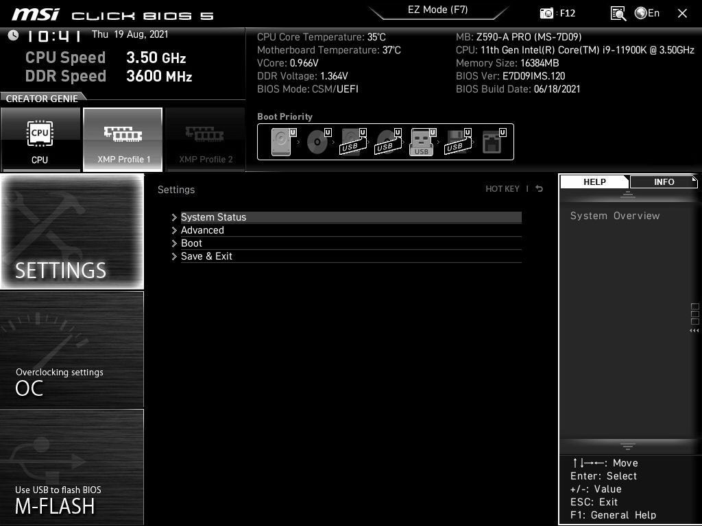Toggle XMP Profile 2
The height and width of the screenshot is (526, 702).
206,140
